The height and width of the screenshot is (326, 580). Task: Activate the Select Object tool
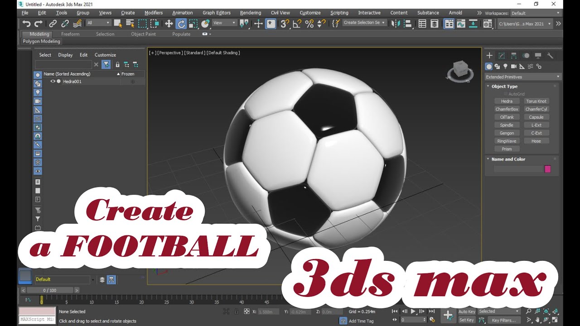pyautogui.click(x=118, y=24)
